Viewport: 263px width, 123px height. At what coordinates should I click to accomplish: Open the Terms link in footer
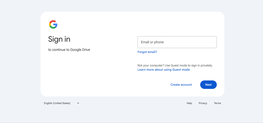pos(217,103)
